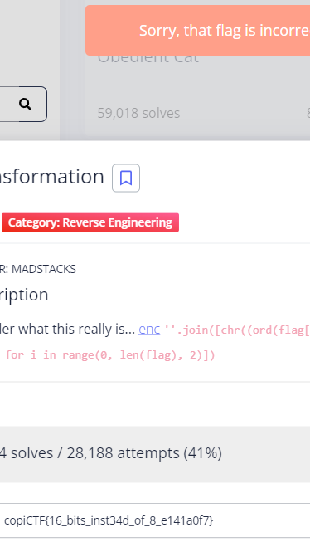
Task: Select the 59,018 solves text
Action: [138, 113]
